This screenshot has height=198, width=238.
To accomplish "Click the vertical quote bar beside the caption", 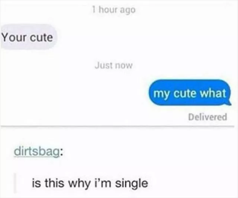I will click(15, 183).
